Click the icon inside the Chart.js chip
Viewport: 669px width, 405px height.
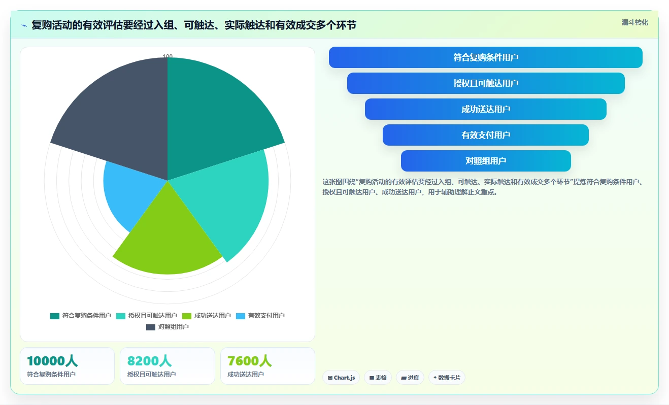[x=330, y=378]
